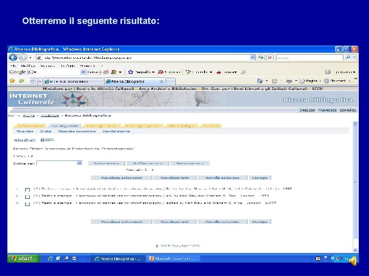The width and height of the screenshot is (369, 276).
Task: Open the Google toolbar search box dropdown
Action: click(x=83, y=72)
